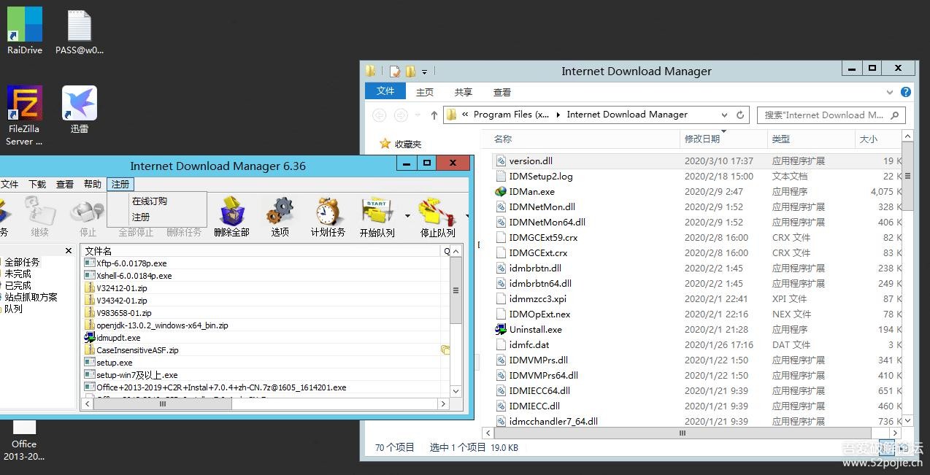Switch to the 查看 tab in Explorer

click(x=502, y=92)
